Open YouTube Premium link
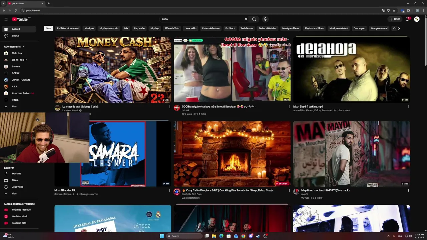427x240 pixels. (18, 210)
